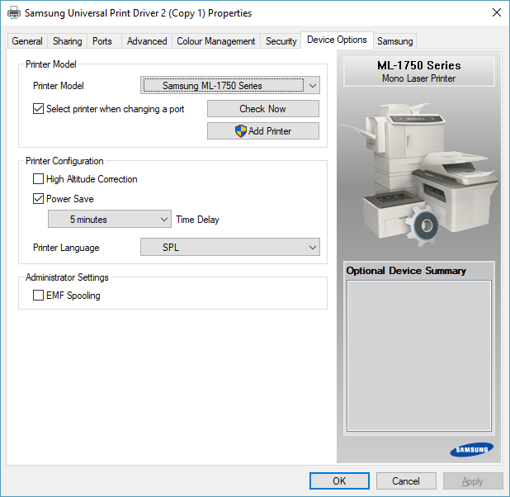Image resolution: width=510 pixels, height=497 pixels.
Task: Confirm with the OK button
Action: click(x=339, y=480)
